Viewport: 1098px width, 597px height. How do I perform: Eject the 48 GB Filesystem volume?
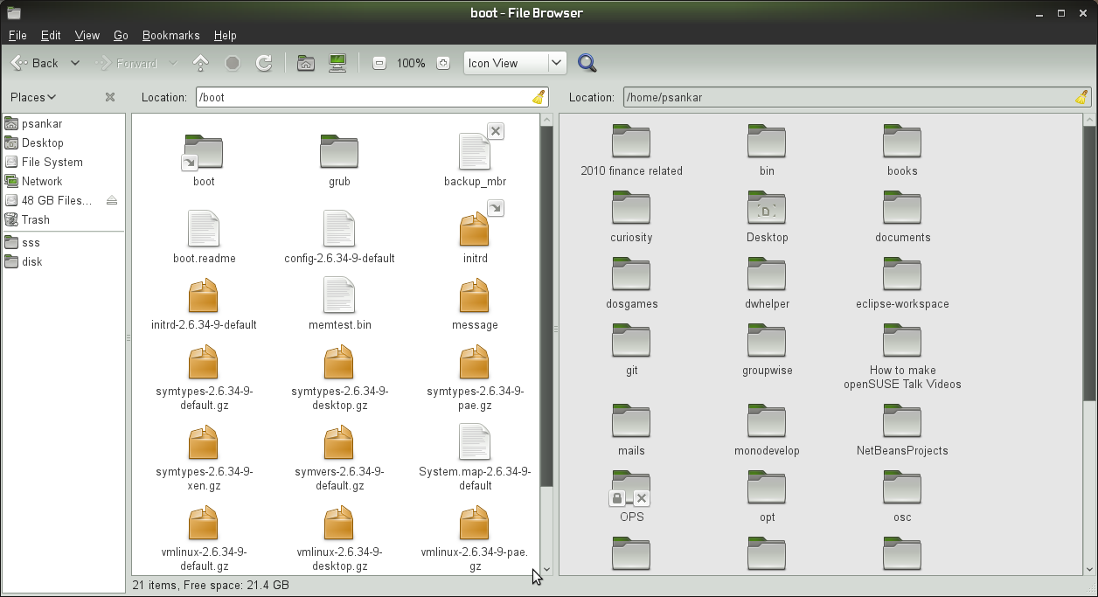pos(111,201)
